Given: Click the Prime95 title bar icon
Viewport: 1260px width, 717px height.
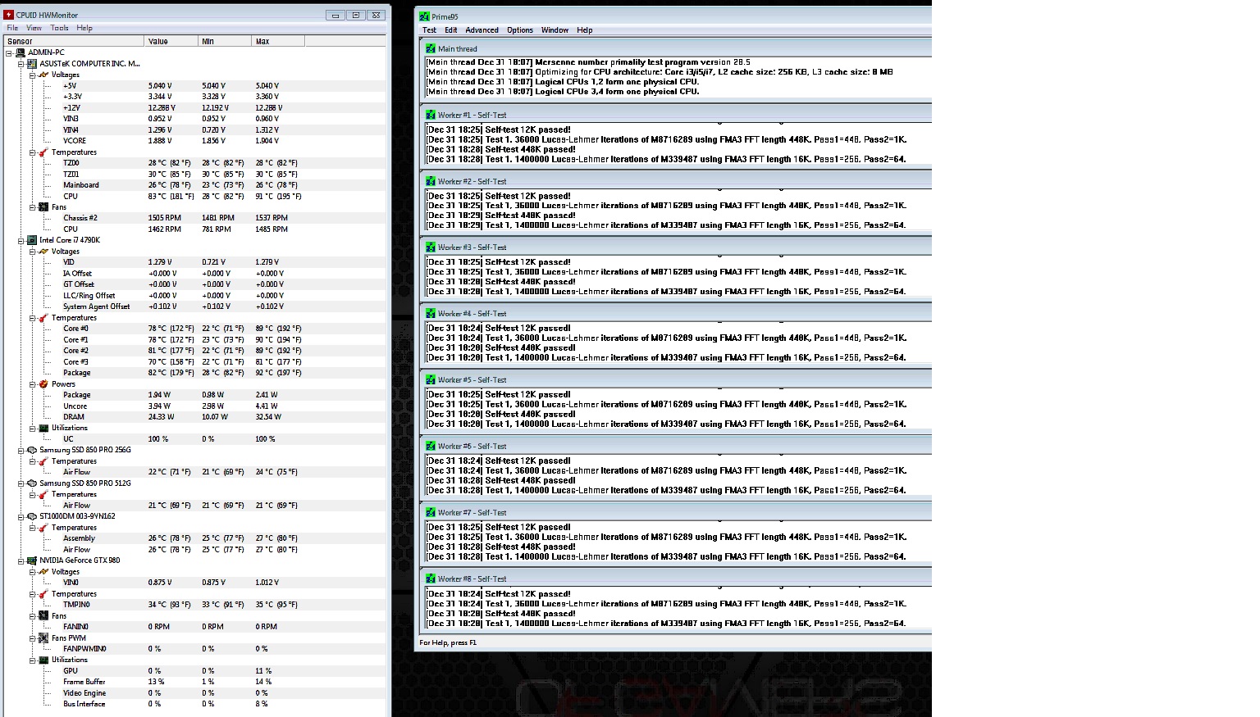Looking at the screenshot, I should pyautogui.click(x=423, y=16).
